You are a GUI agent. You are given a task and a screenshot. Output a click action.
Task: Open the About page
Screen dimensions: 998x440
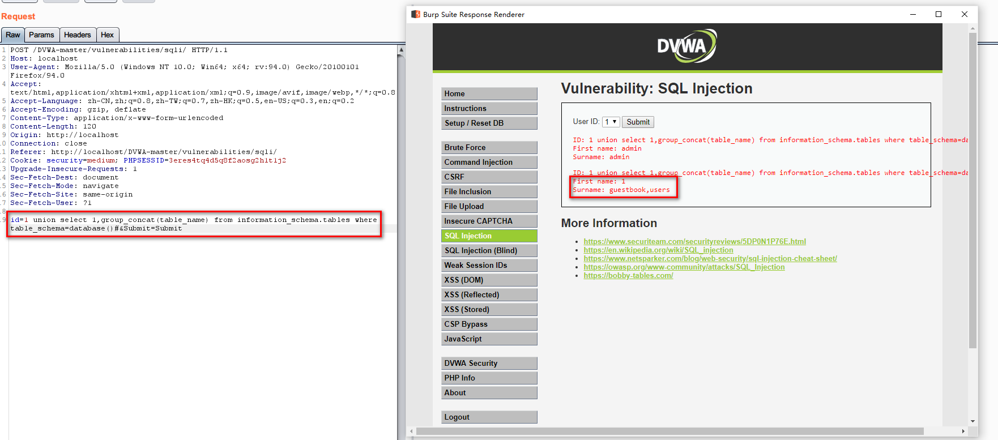pyautogui.click(x=489, y=393)
